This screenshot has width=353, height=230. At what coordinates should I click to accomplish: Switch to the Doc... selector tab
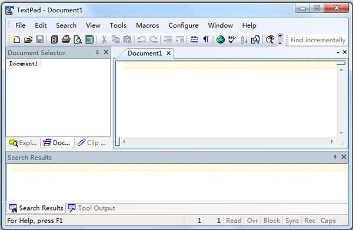[x=57, y=143]
